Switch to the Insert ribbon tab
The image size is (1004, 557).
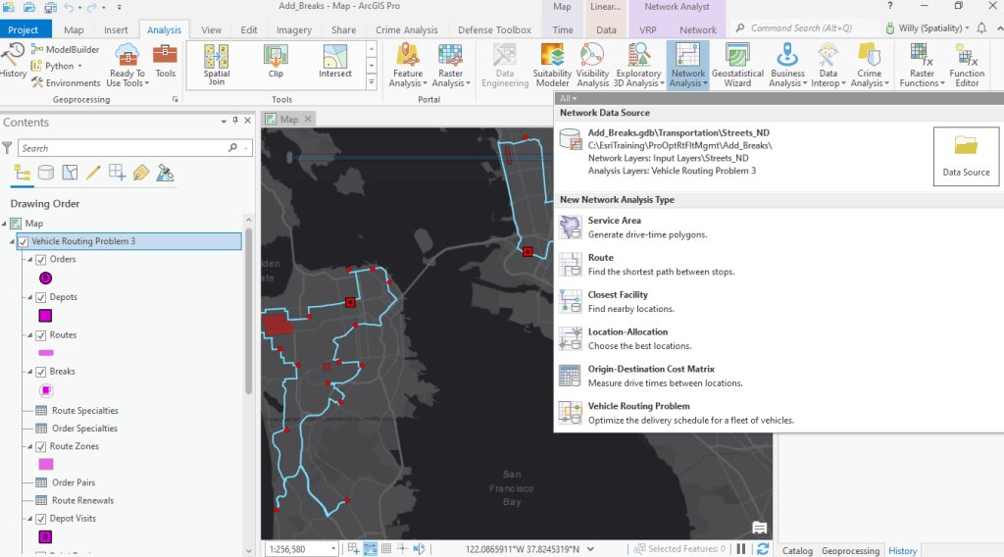coord(116,29)
